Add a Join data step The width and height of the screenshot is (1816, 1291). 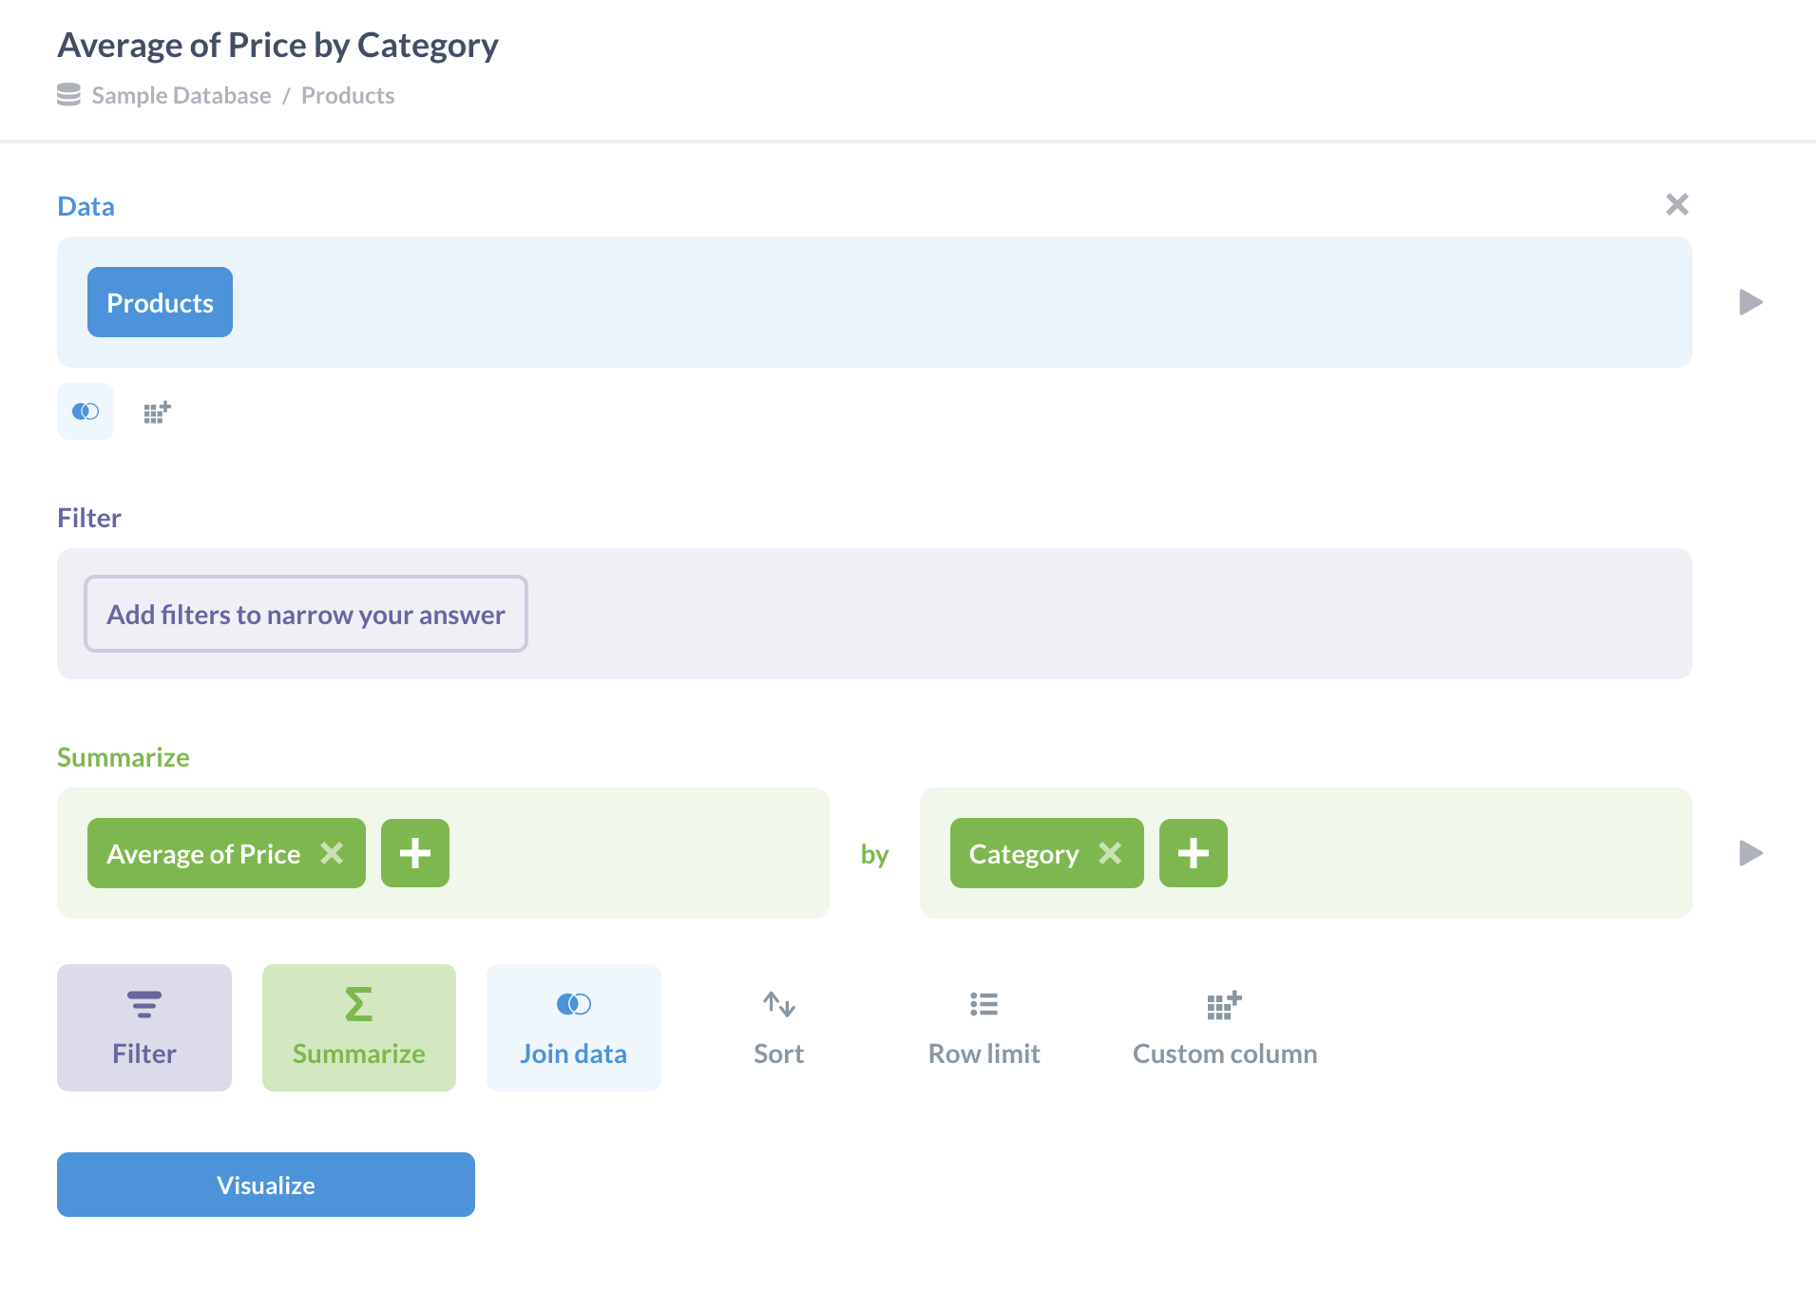pos(574,1027)
